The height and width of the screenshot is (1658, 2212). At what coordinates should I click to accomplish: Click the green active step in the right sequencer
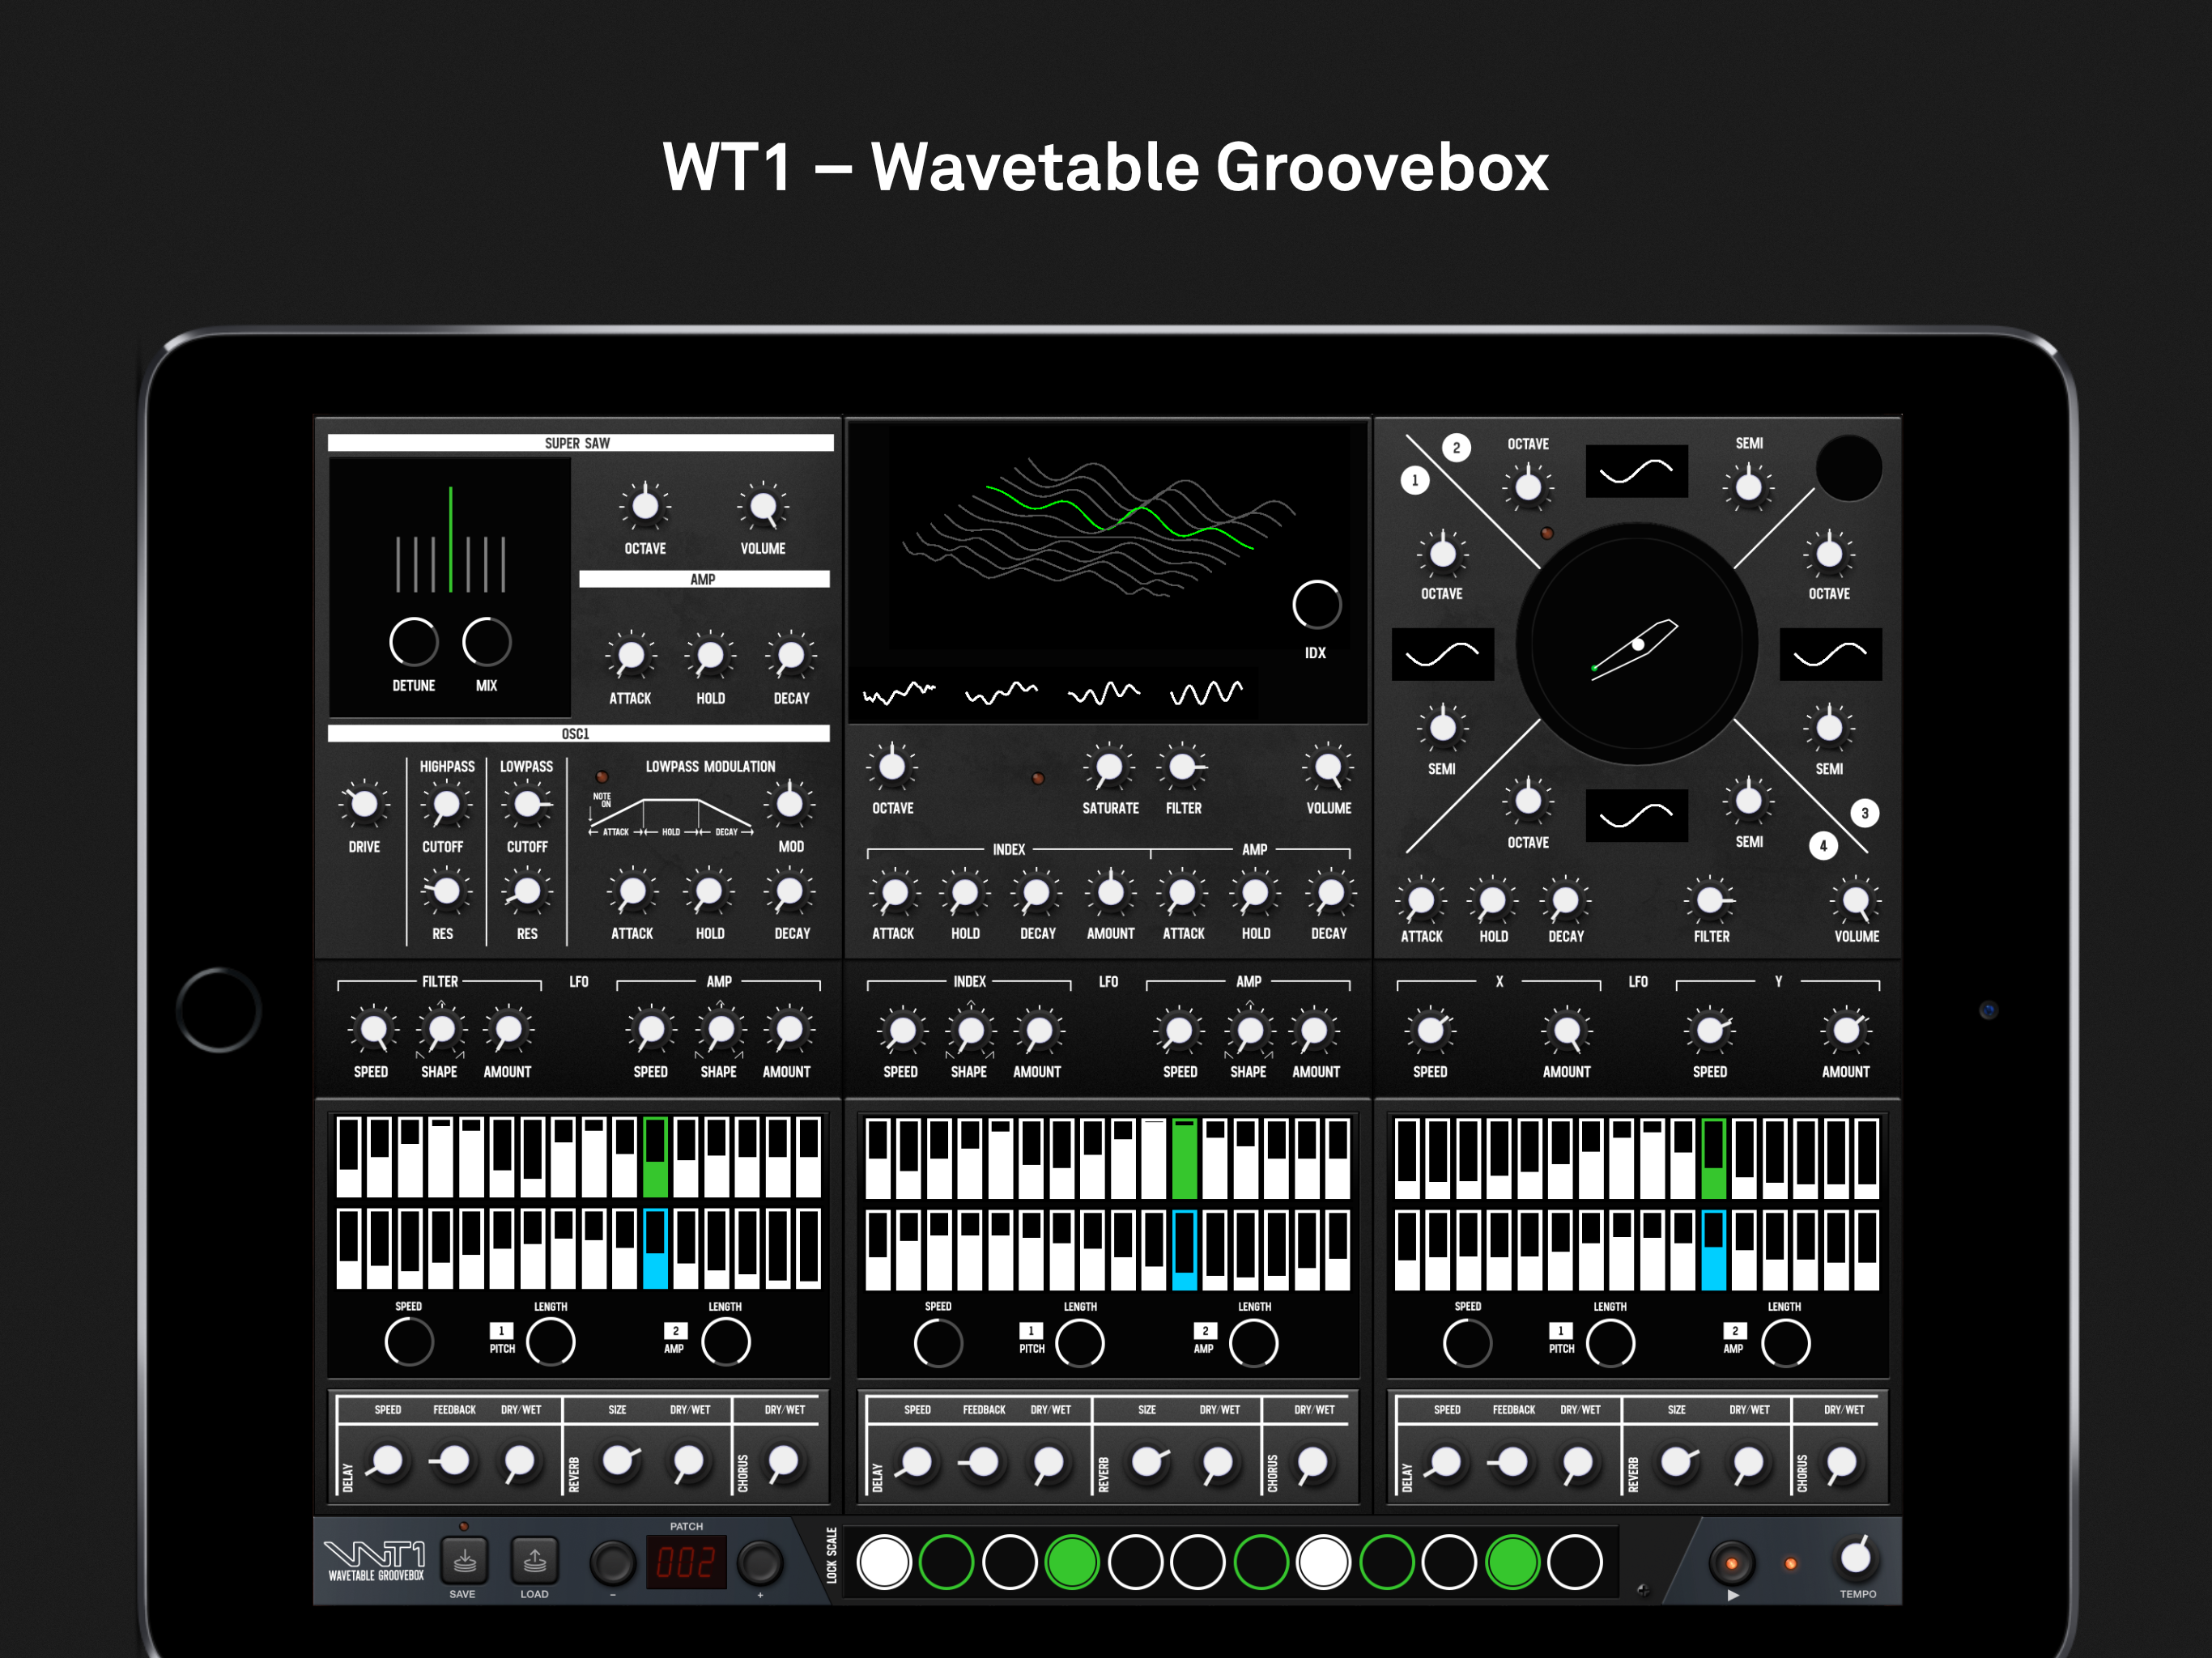1713,1158
